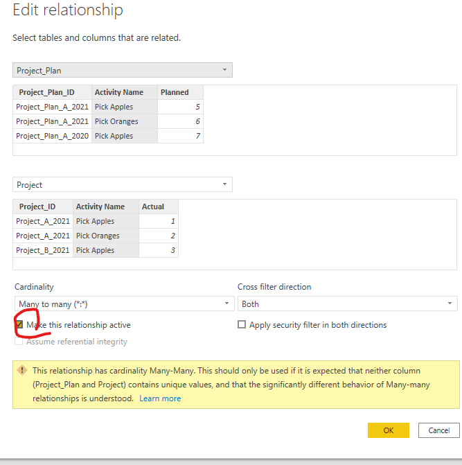Click the Actual value 2 cell
The image size is (462, 465).
(159, 236)
